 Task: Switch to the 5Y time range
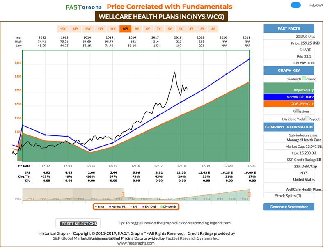tap(181, 29)
